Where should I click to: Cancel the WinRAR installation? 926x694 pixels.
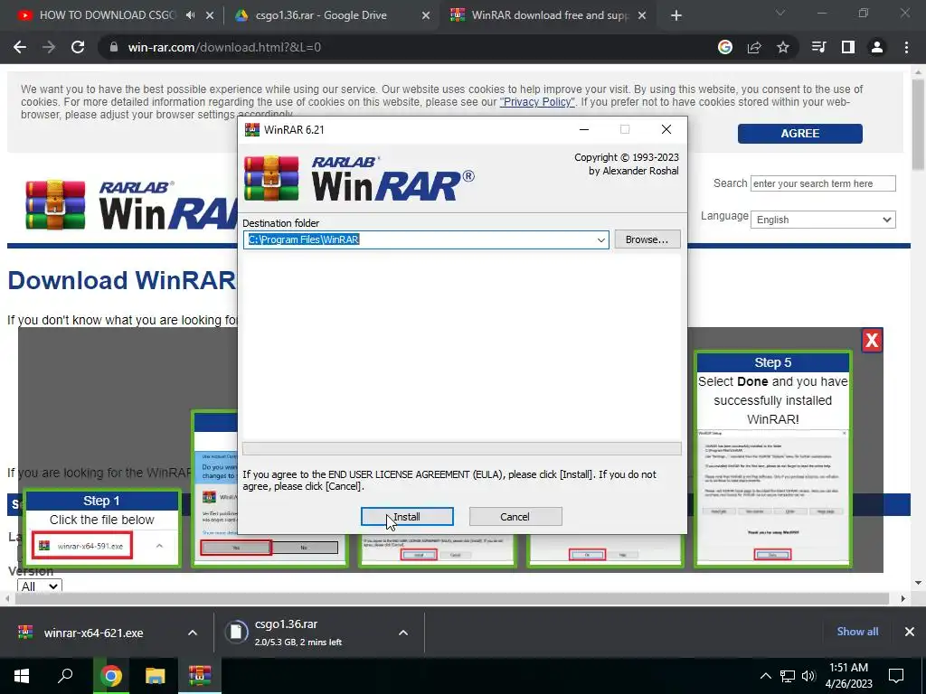(515, 516)
